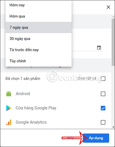Click the vertical scrollbar thumb

(113, 42)
